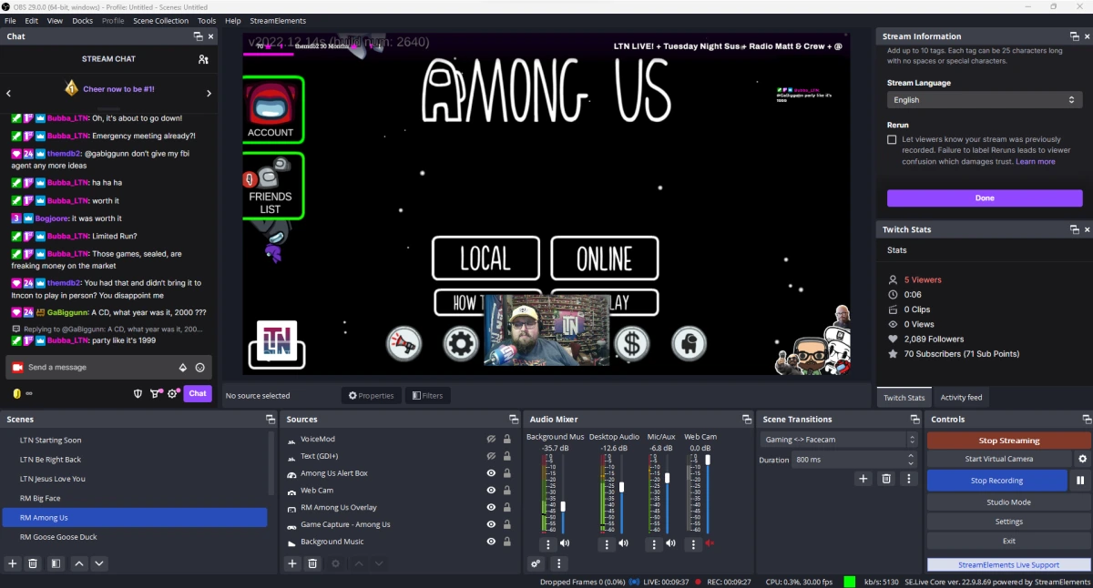Click the purple Done button
This screenshot has width=1093, height=588.
(x=985, y=198)
